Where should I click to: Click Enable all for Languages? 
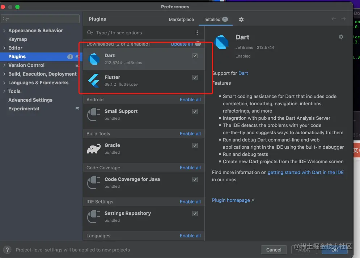pos(190,236)
